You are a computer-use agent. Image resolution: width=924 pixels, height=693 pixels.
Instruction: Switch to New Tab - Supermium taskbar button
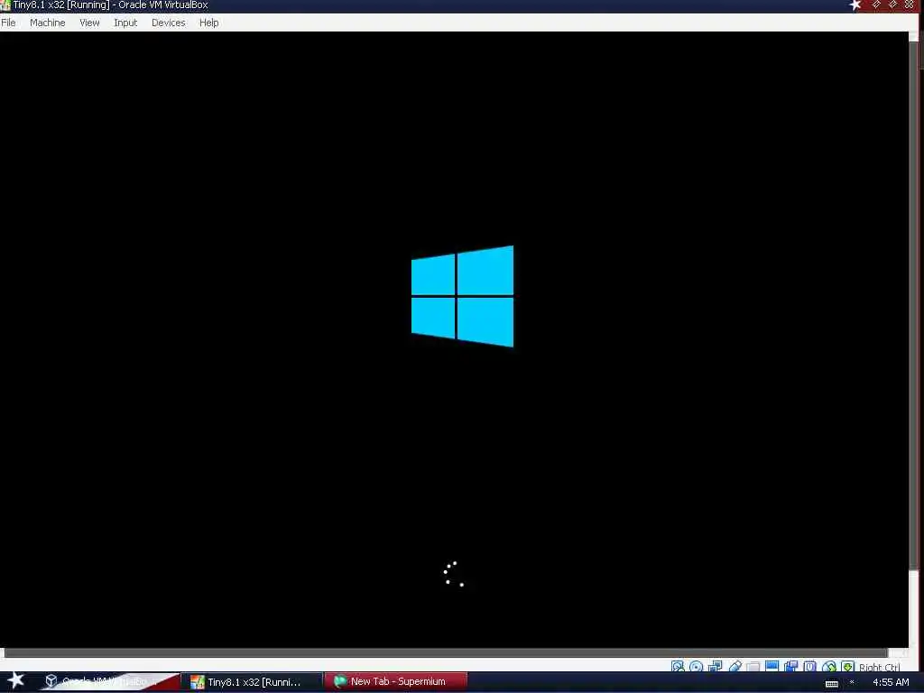pyautogui.click(x=396, y=682)
